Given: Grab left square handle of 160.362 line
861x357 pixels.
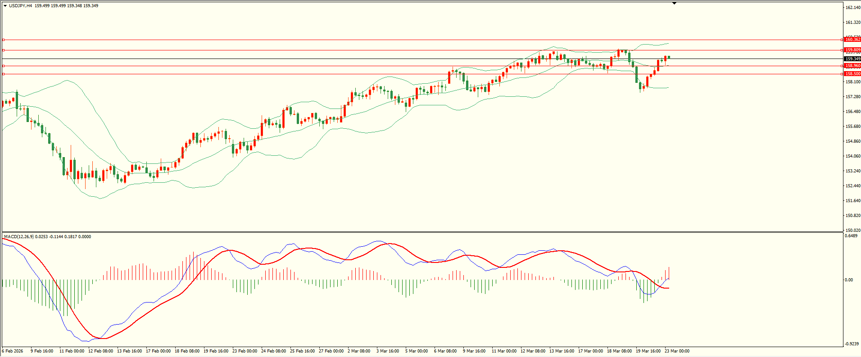Looking at the screenshot, I should (3, 40).
